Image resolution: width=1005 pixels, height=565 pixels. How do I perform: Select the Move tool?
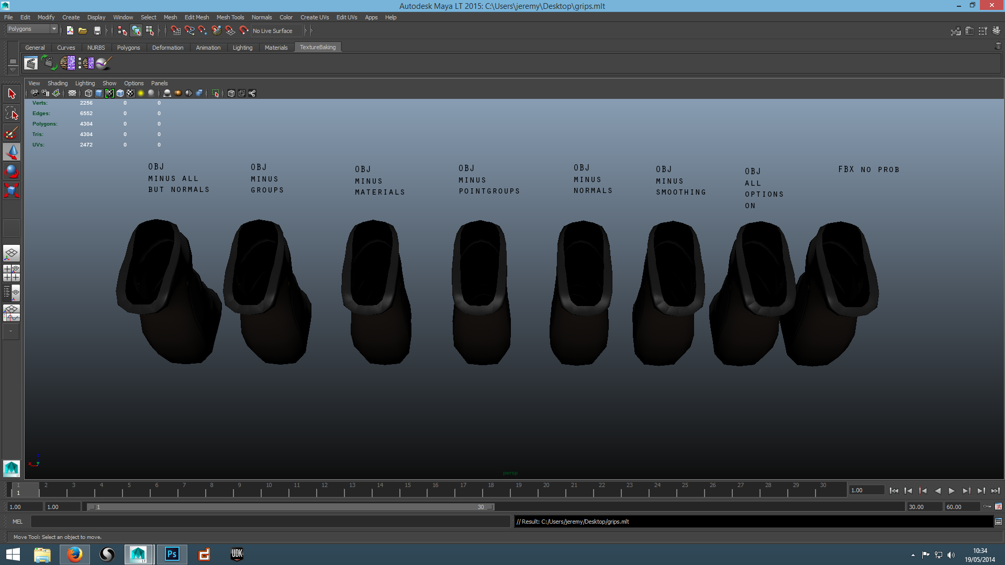(11, 152)
